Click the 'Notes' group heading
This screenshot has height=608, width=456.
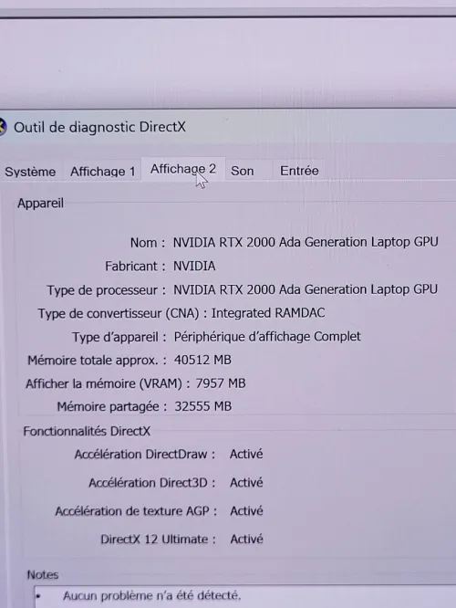tap(43, 574)
